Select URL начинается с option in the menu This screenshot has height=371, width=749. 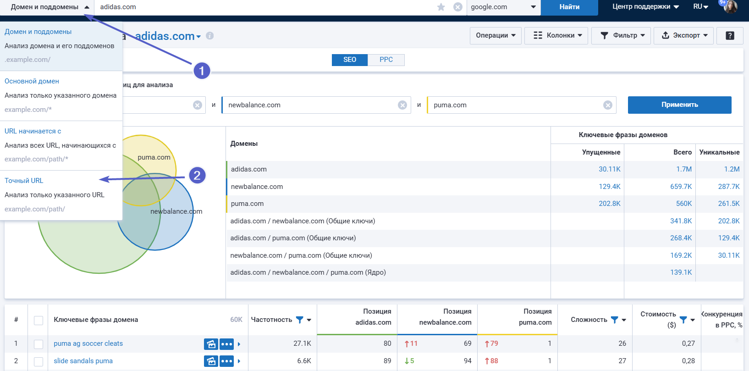pos(61,145)
